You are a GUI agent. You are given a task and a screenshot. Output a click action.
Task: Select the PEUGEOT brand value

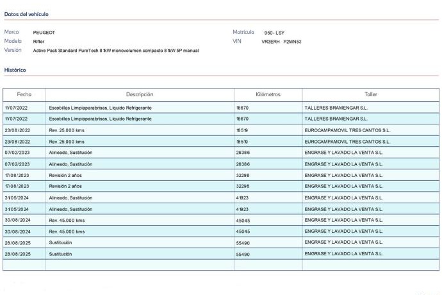pyautogui.click(x=44, y=32)
